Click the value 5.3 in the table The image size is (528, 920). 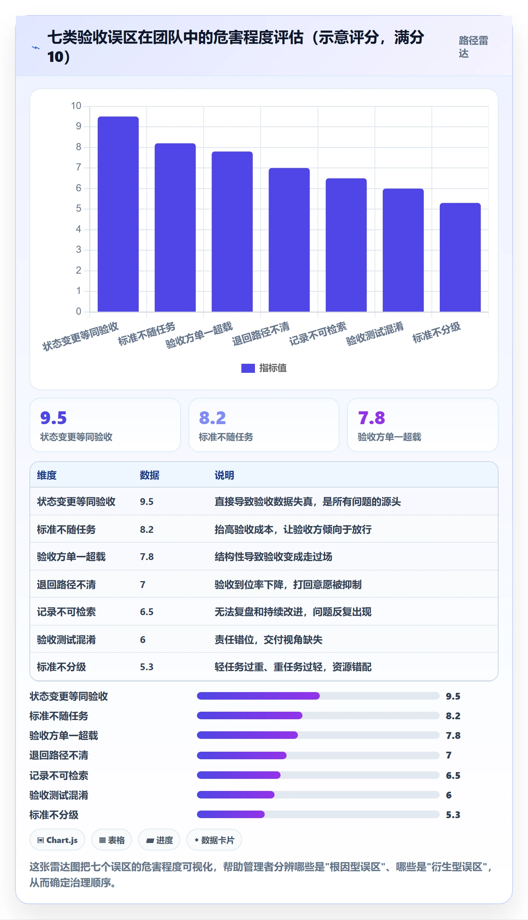point(147,667)
